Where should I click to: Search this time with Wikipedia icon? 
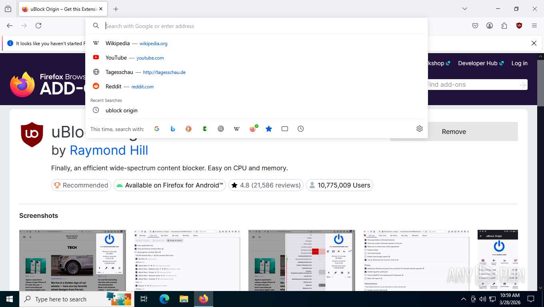pos(237,129)
